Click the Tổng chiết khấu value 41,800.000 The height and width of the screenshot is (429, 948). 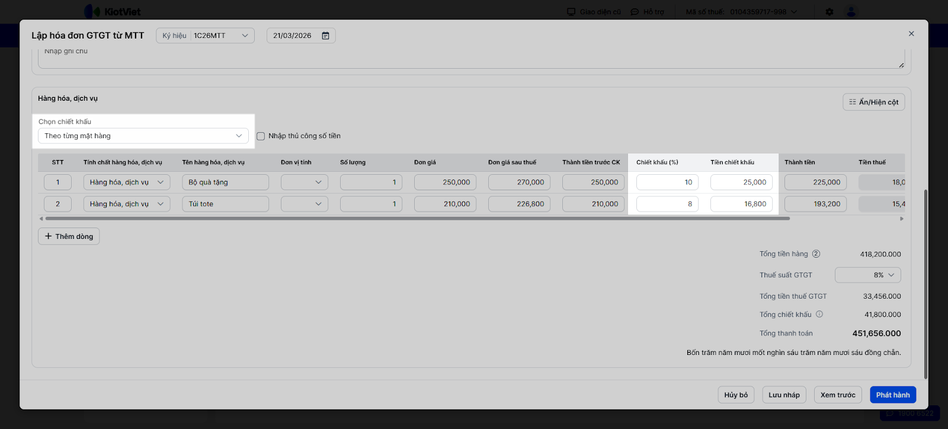pyautogui.click(x=882, y=315)
